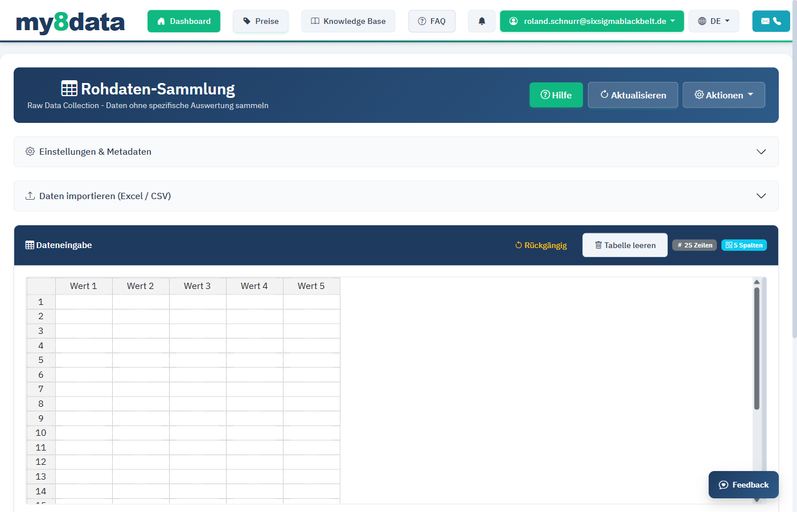Select the Wert 4 column header
Viewport: 797px width, 512px height.
pos(254,286)
